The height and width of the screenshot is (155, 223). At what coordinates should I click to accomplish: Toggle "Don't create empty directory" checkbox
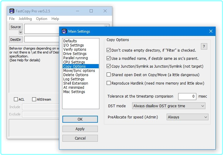click(x=109, y=50)
